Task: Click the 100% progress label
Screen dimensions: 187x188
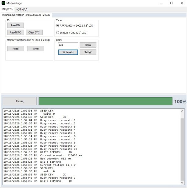Action: tap(180, 102)
